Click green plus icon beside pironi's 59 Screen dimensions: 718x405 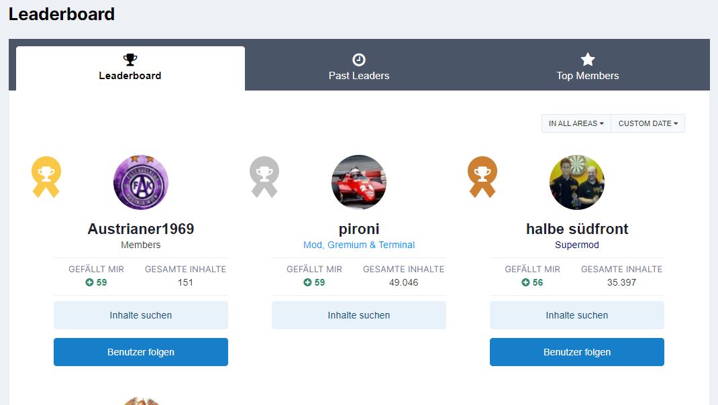(x=307, y=282)
